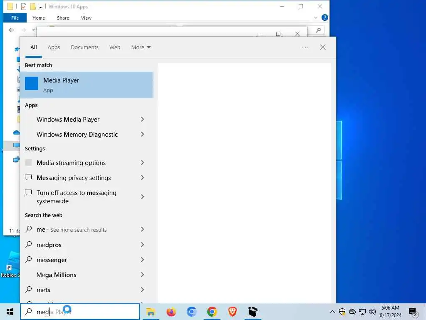Open Windows Security tray icon
Viewport: 426px width, 320px height.
coord(342,312)
